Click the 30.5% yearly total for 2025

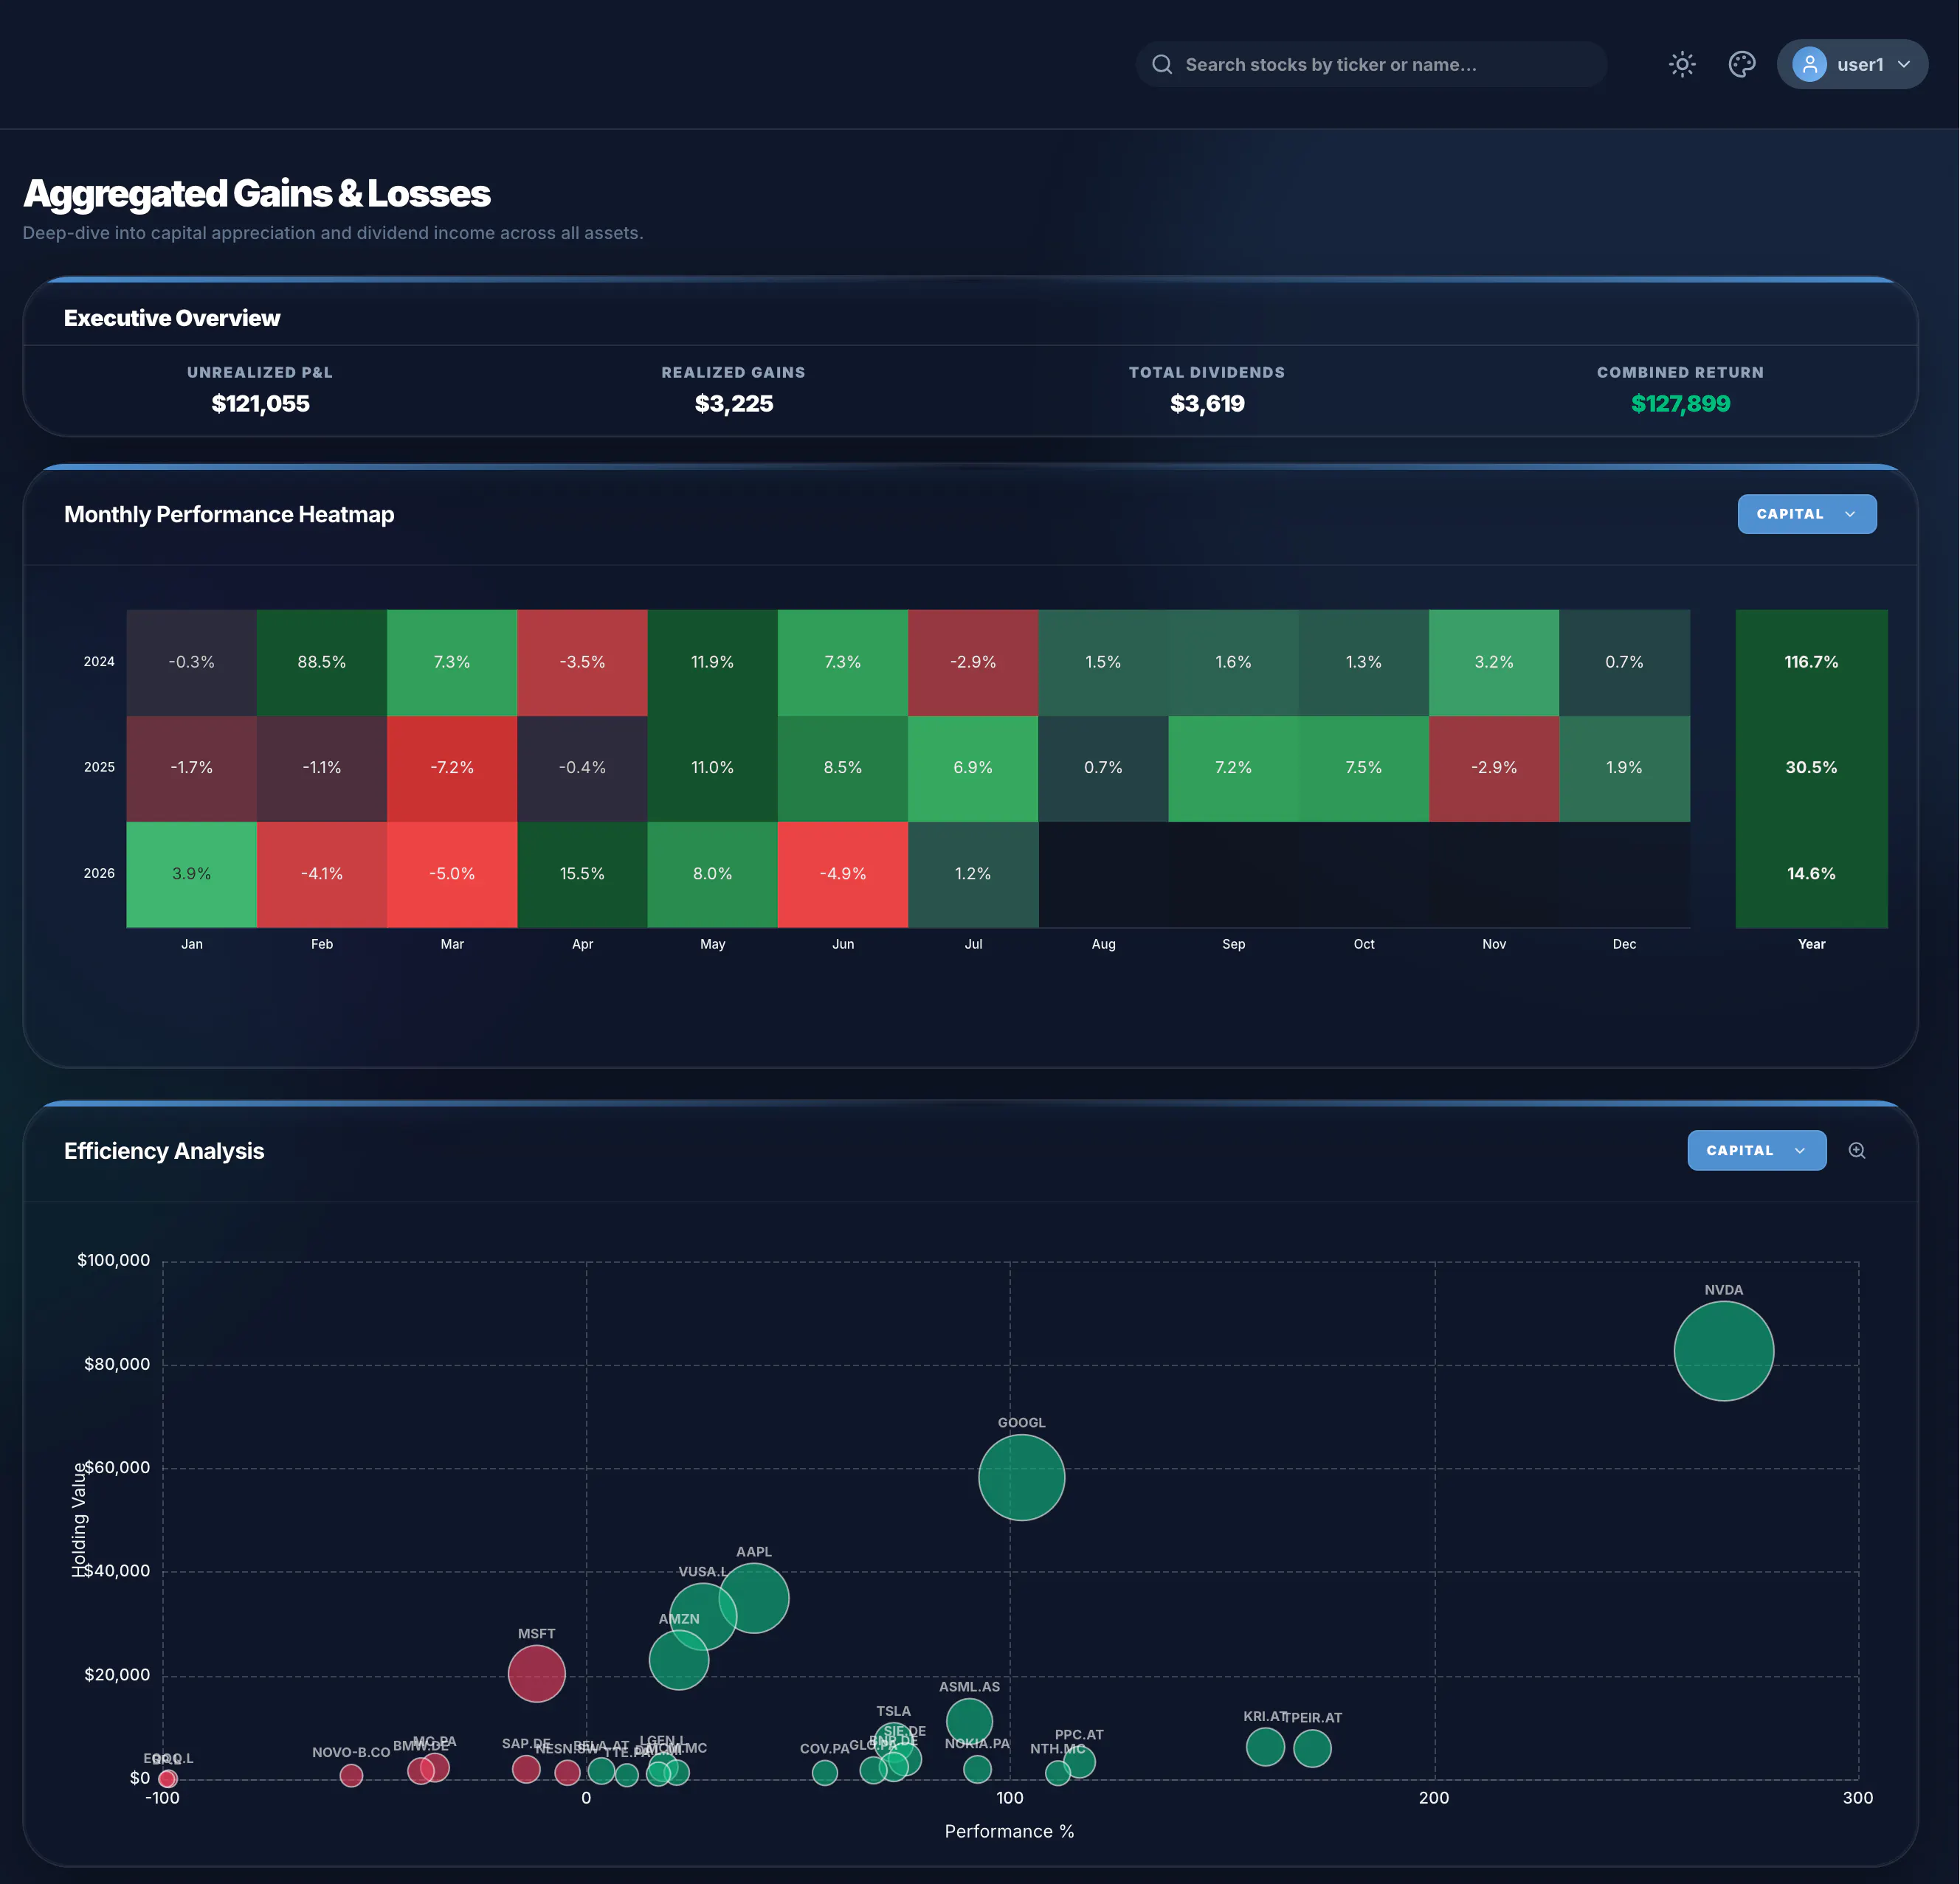(x=1811, y=768)
